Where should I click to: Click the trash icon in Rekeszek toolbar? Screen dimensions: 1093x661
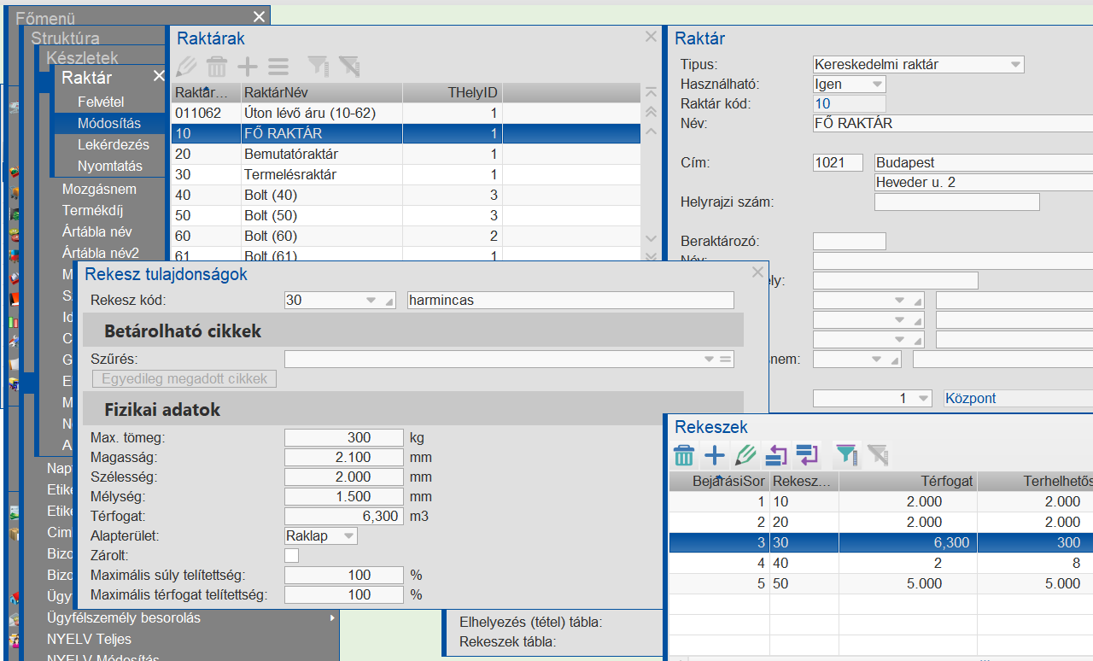(684, 455)
